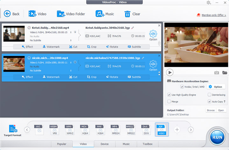
Task: Switch to the Toolbox tab
Action: (x=148, y=144)
